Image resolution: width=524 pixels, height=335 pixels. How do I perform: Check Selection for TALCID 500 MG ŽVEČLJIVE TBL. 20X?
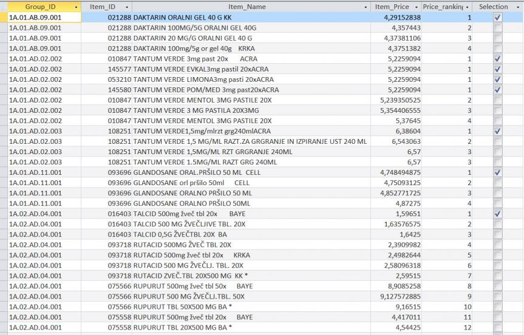pyautogui.click(x=498, y=224)
